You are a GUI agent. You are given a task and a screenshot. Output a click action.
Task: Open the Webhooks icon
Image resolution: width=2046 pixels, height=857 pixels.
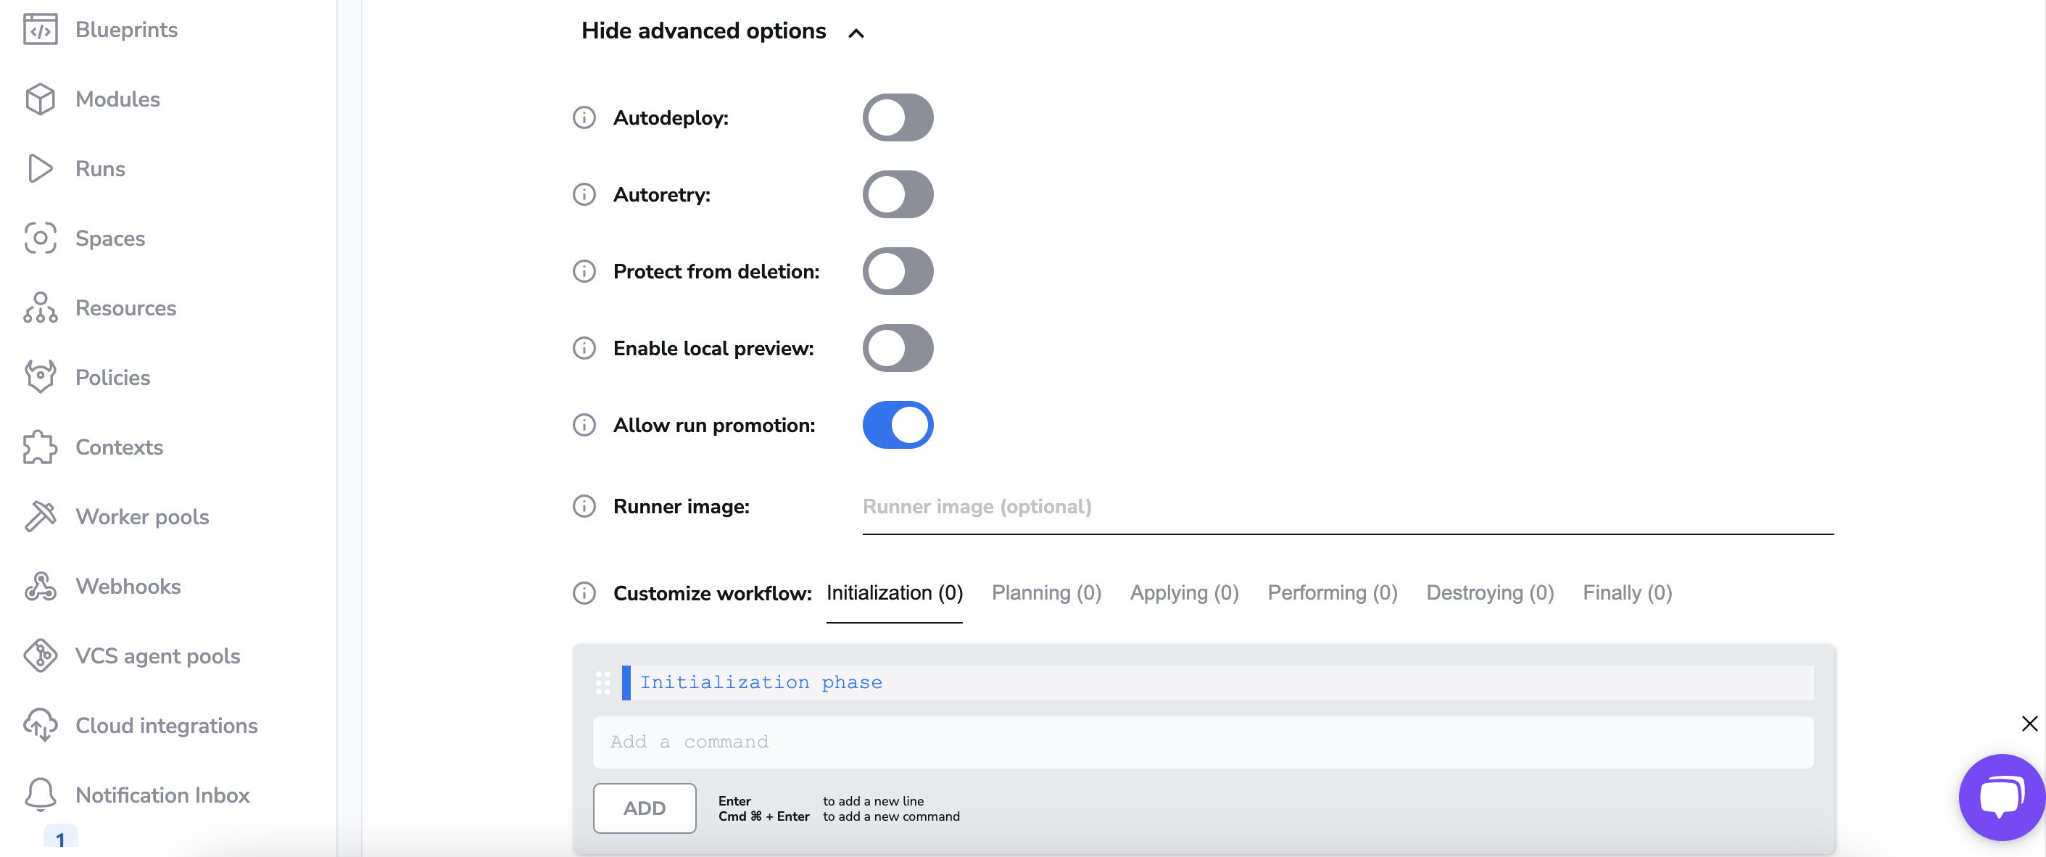click(x=40, y=586)
